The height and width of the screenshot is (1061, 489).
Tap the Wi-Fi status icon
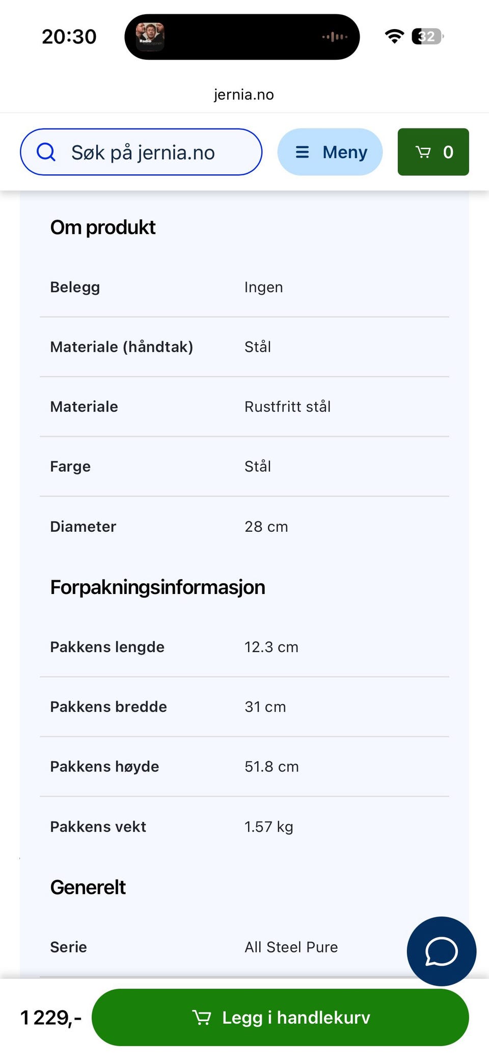pos(394,36)
